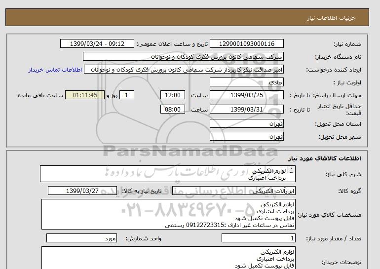This screenshot has width=380, height=269.
Task: Click the response deadline date 1399/03/25
Action: (x=246, y=95)
